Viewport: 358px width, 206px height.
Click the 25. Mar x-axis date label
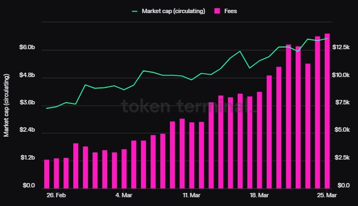click(327, 195)
